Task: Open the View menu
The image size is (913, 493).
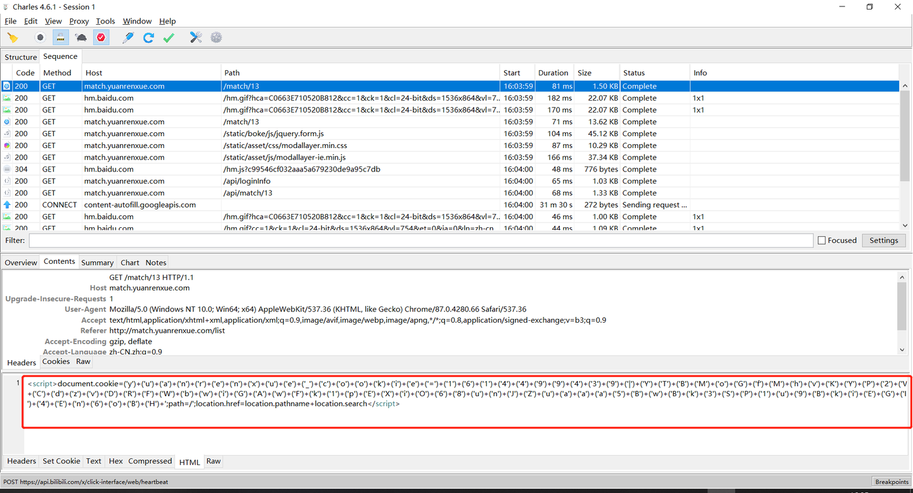Action: [53, 21]
